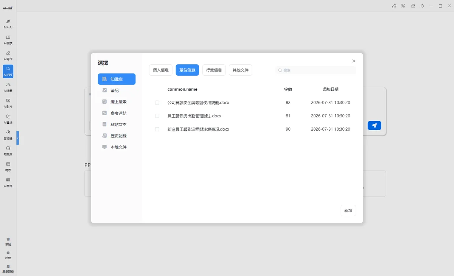This screenshot has height=276, width=454.
Task: Open 範本 in the left sidebar
Action: (x=8, y=167)
